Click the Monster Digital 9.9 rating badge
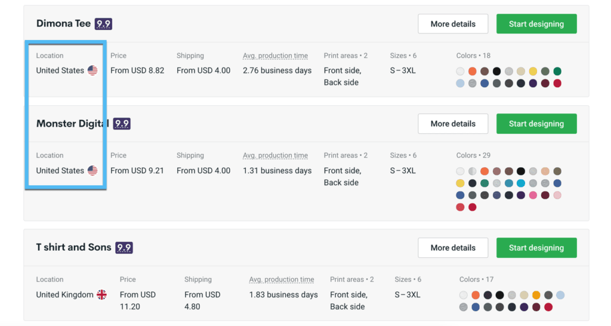Image resolution: width=611 pixels, height=326 pixels. pyautogui.click(x=122, y=124)
